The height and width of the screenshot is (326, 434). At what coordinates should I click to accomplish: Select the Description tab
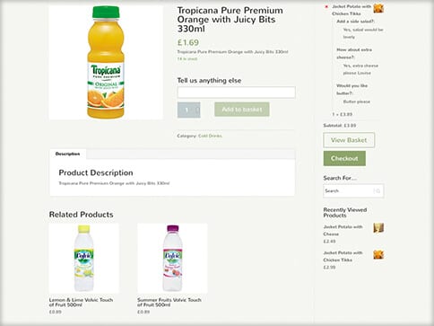(67, 154)
